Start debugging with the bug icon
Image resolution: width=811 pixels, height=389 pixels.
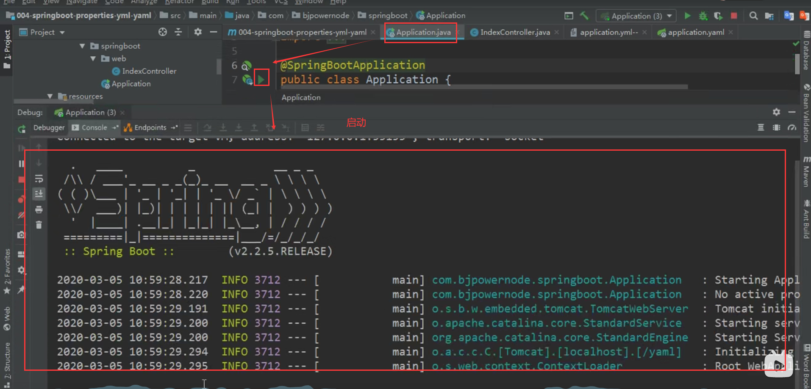tap(703, 16)
